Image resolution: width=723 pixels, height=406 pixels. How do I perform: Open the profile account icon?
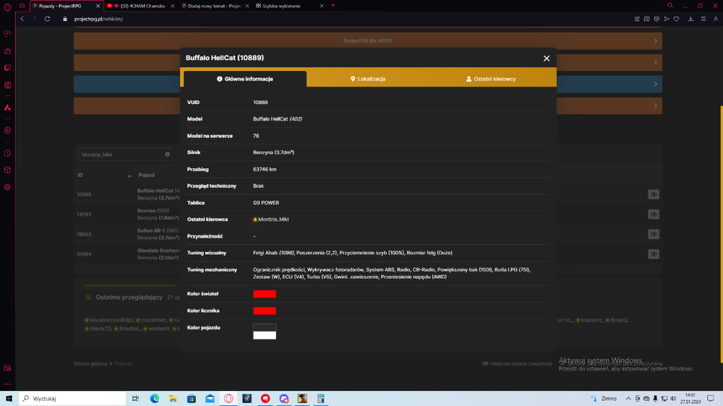coord(716,19)
